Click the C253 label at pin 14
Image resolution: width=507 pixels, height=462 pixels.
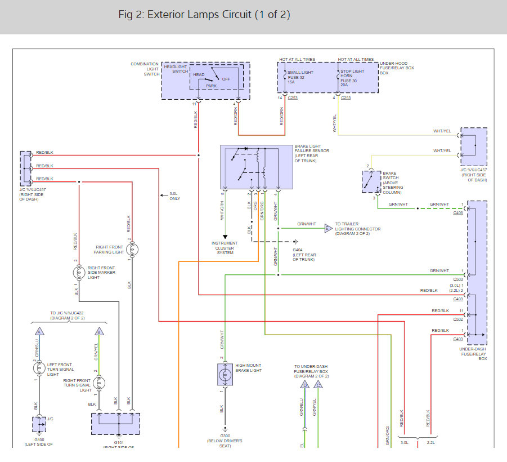[x=293, y=98]
